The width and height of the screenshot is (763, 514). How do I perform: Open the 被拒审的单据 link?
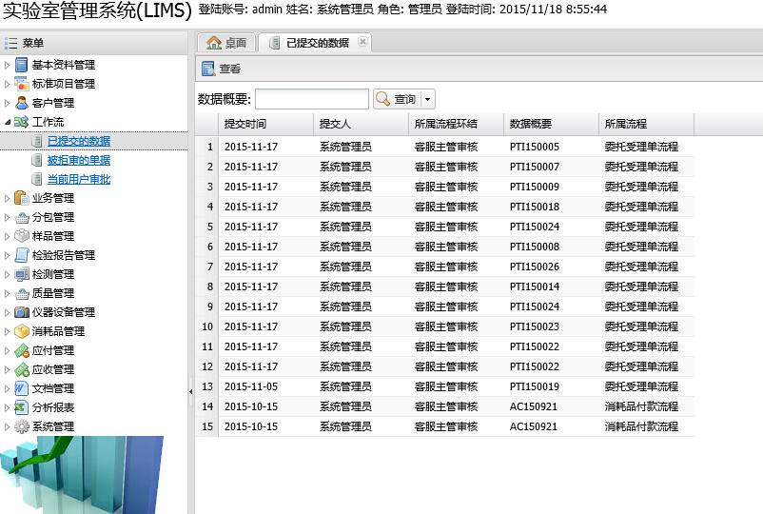79,160
